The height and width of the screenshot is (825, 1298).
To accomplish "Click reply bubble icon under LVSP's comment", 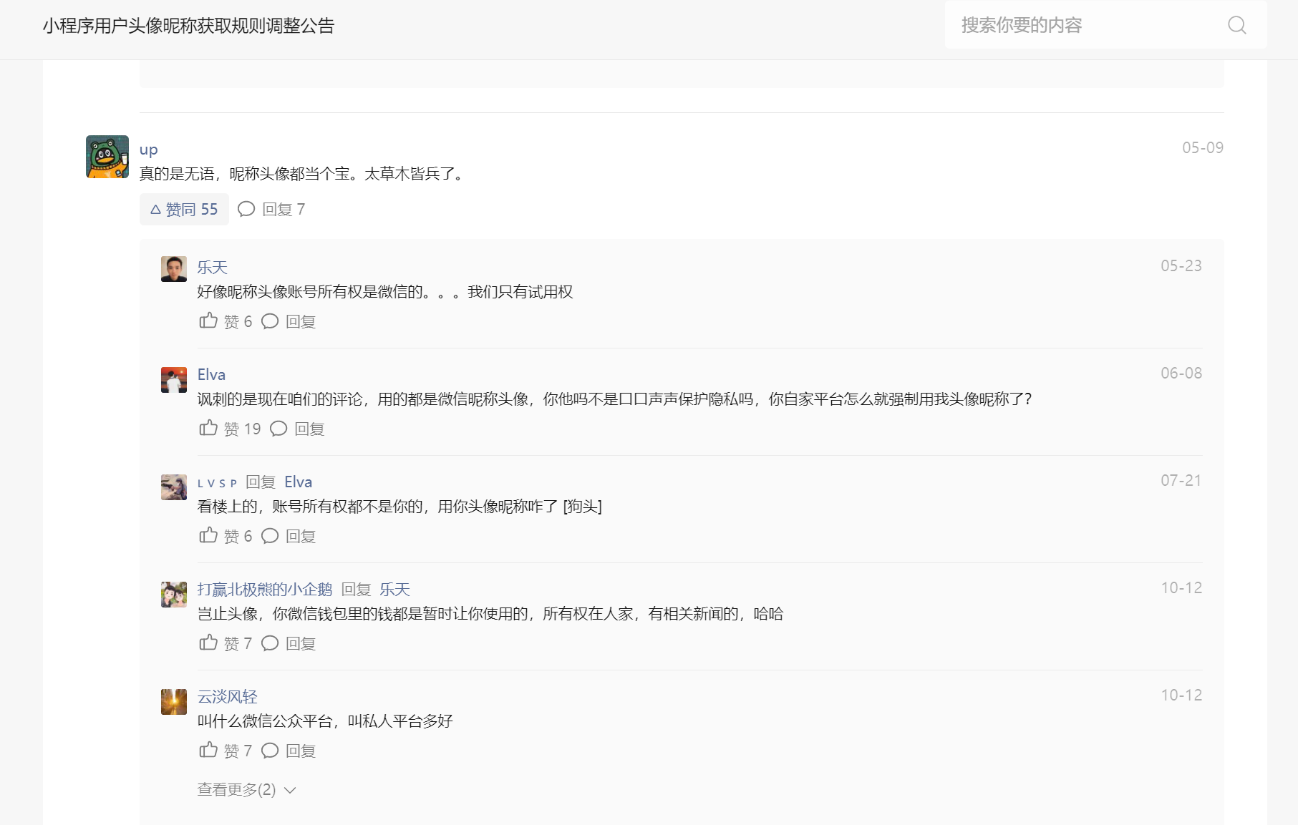I will click(x=270, y=536).
